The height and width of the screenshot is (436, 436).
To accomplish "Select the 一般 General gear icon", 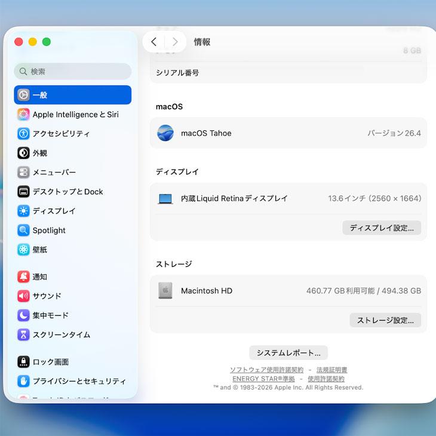I will [23, 95].
